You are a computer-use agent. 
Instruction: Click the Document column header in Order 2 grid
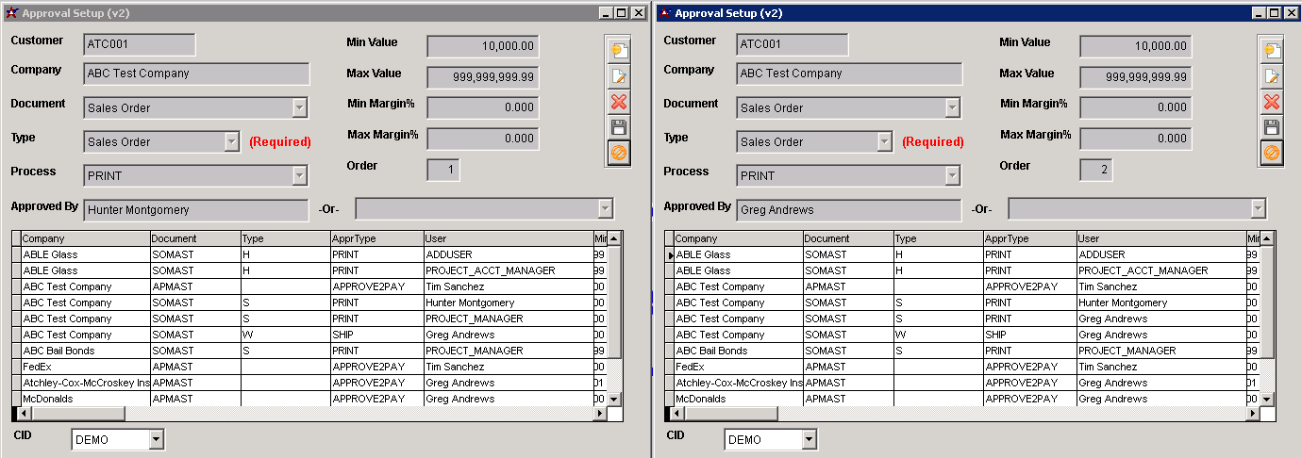pyautogui.click(x=848, y=238)
